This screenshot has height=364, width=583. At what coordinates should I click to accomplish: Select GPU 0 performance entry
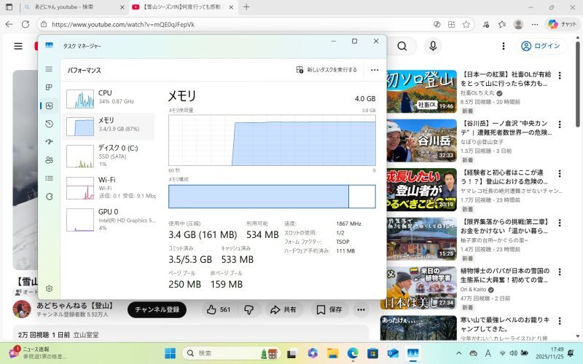tap(109, 219)
